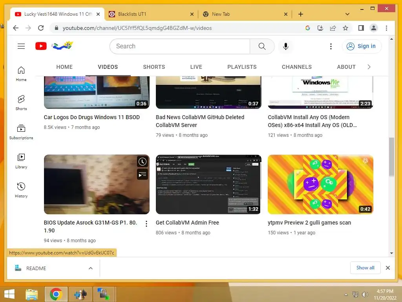
Task: Switch to channel HOME tab
Action: 64,67
